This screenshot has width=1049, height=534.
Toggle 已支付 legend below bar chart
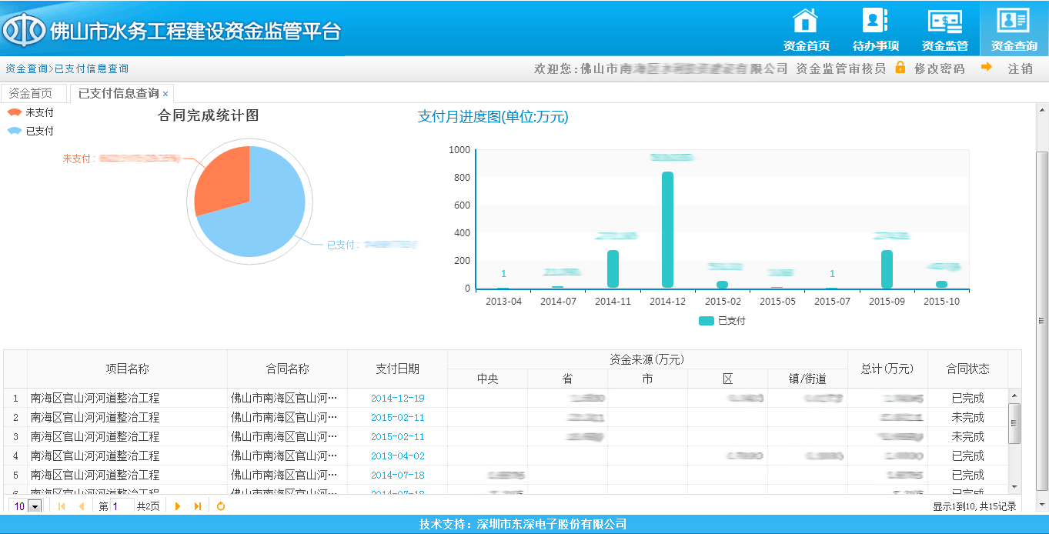pos(722,321)
